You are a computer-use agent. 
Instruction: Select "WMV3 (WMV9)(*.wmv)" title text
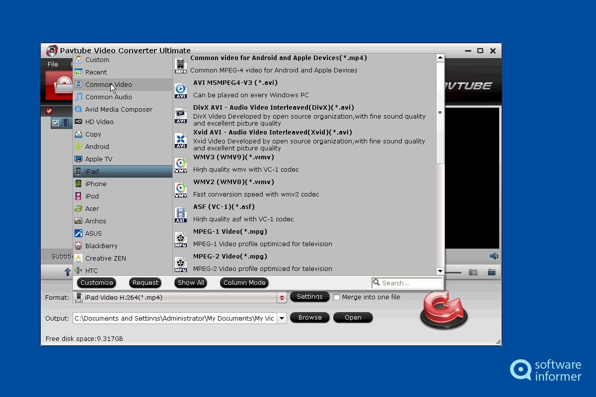pos(233,157)
